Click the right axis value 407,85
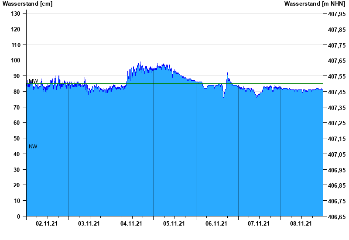 click(337, 30)
